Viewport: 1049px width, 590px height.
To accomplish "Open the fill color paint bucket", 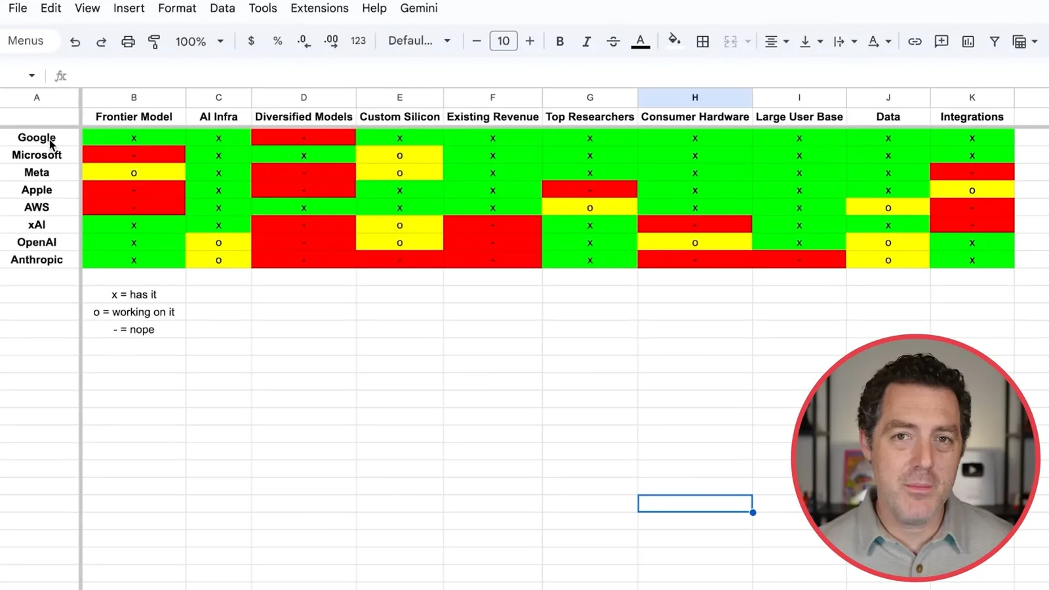I will pos(674,41).
